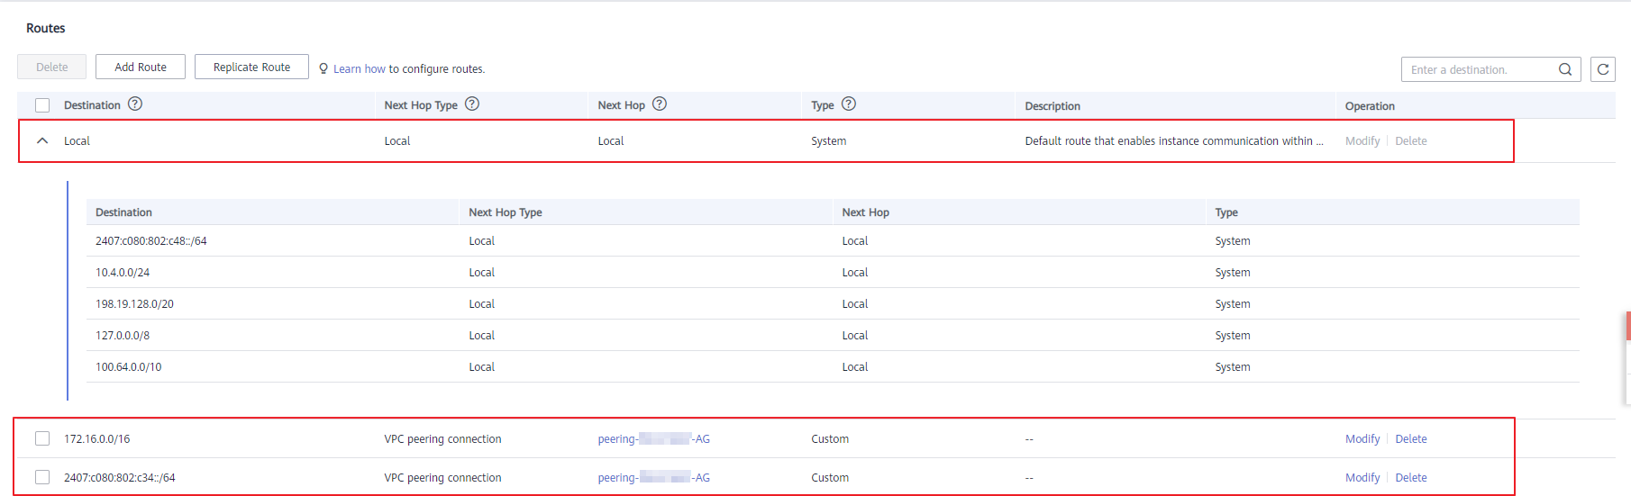The height and width of the screenshot is (496, 1631).
Task: Click the Replicate Route button
Action: pyautogui.click(x=251, y=67)
